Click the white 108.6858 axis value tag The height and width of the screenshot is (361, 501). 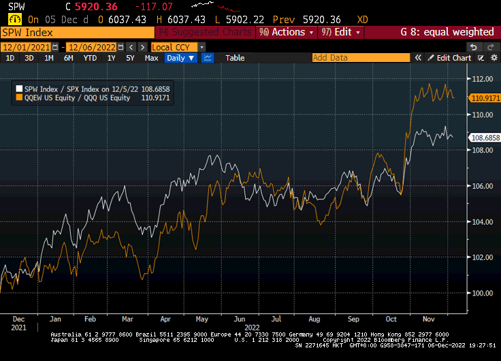click(485, 138)
